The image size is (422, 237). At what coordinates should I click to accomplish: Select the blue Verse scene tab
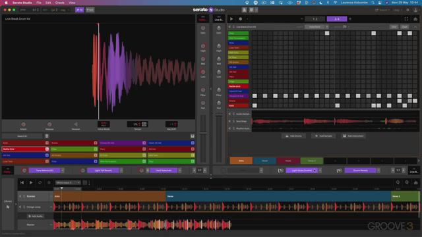point(265,161)
